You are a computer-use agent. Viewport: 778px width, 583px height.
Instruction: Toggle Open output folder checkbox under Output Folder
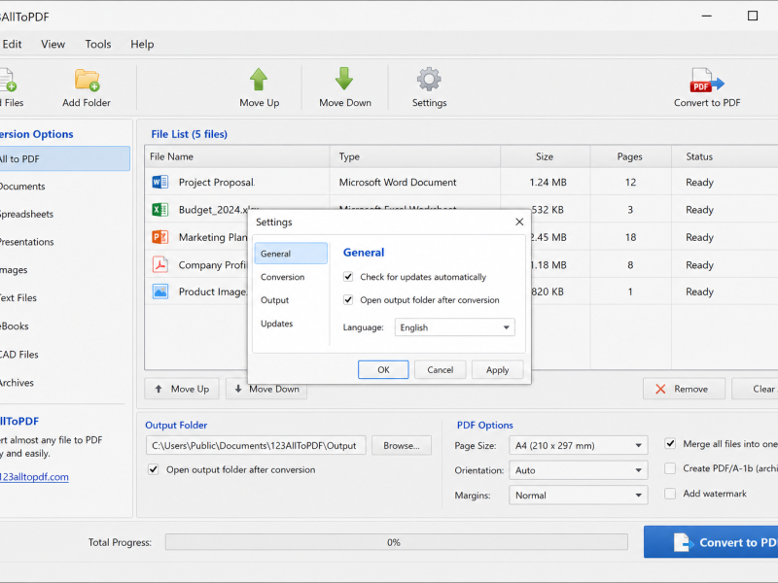point(154,469)
